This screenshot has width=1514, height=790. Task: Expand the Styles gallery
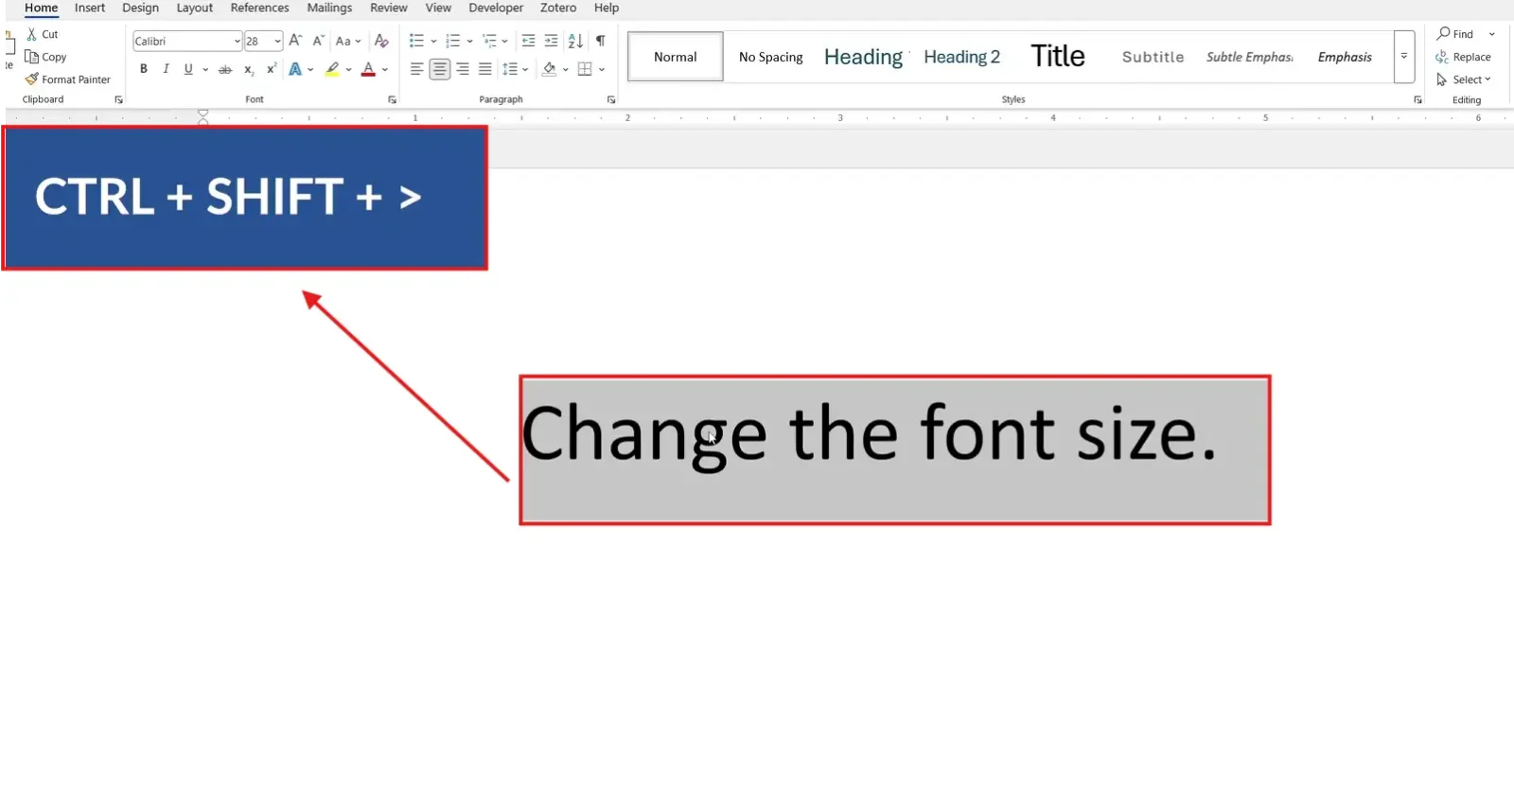[x=1404, y=57]
